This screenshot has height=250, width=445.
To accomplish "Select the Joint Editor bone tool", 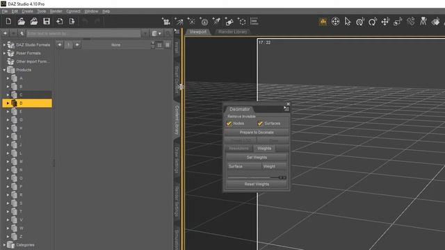I will click(x=411, y=22).
